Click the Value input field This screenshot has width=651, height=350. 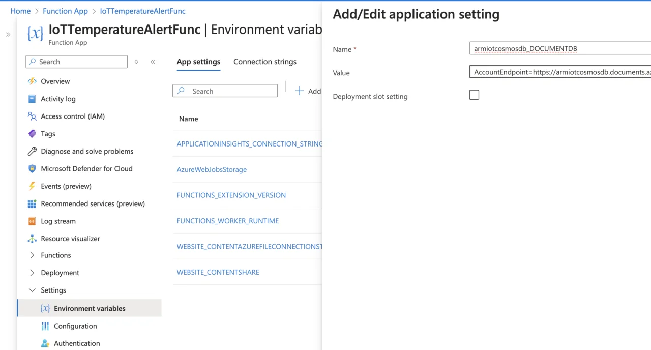pos(559,72)
